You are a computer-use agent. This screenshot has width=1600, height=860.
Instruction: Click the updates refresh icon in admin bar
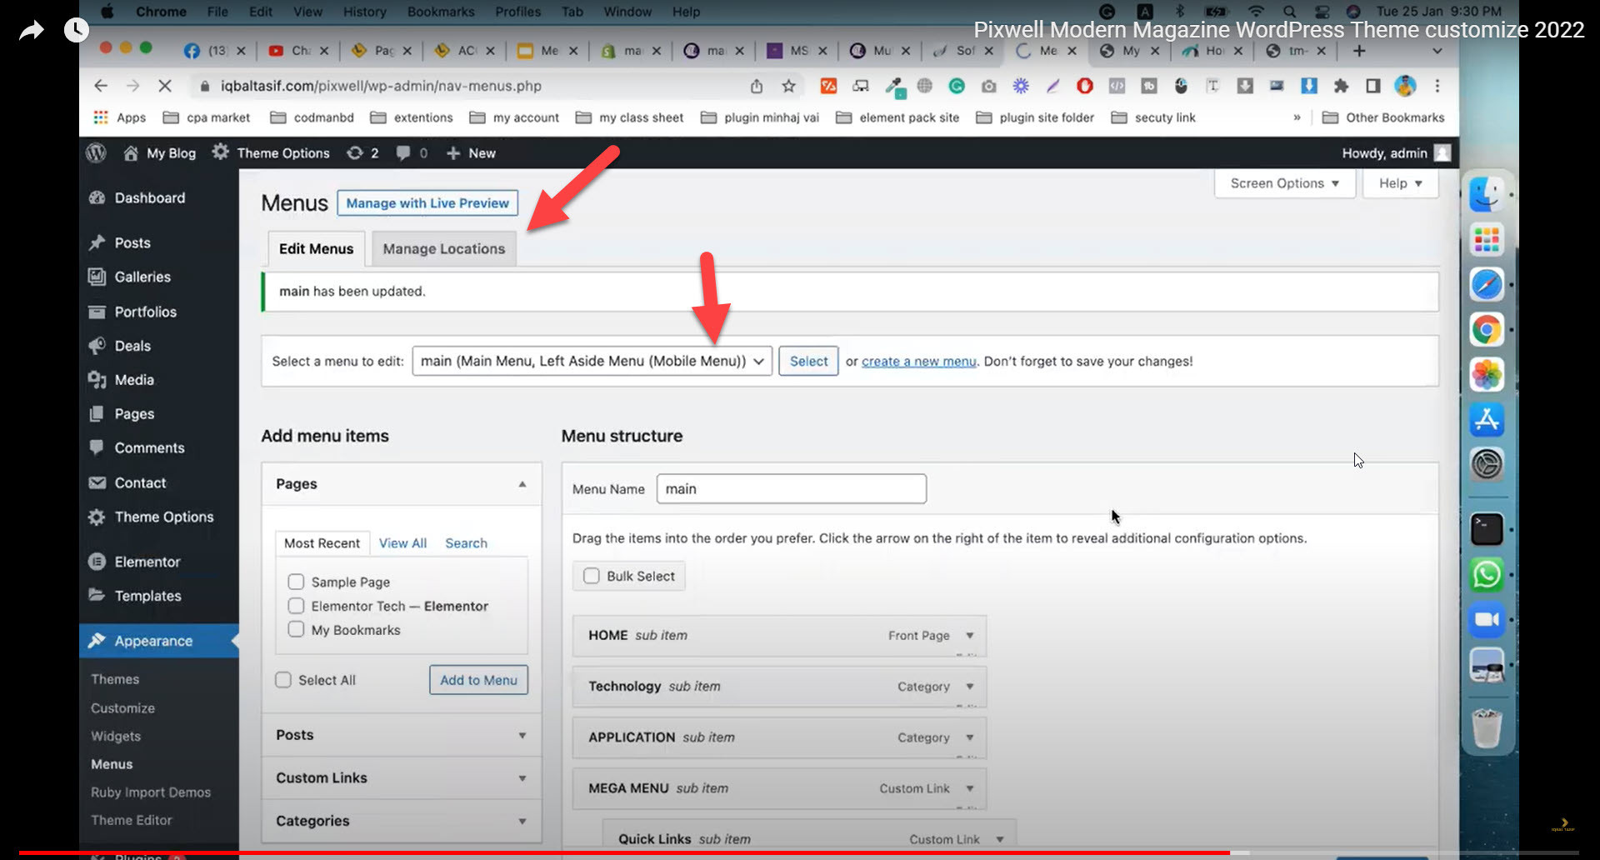pos(355,153)
